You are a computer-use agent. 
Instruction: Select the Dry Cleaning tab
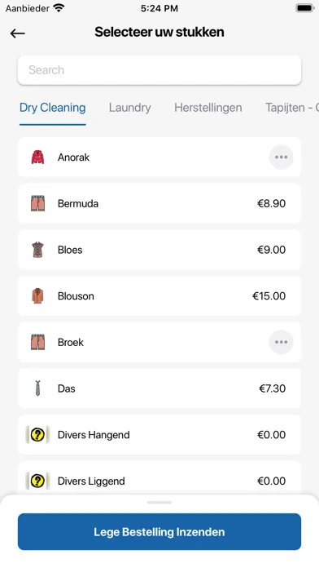53,108
